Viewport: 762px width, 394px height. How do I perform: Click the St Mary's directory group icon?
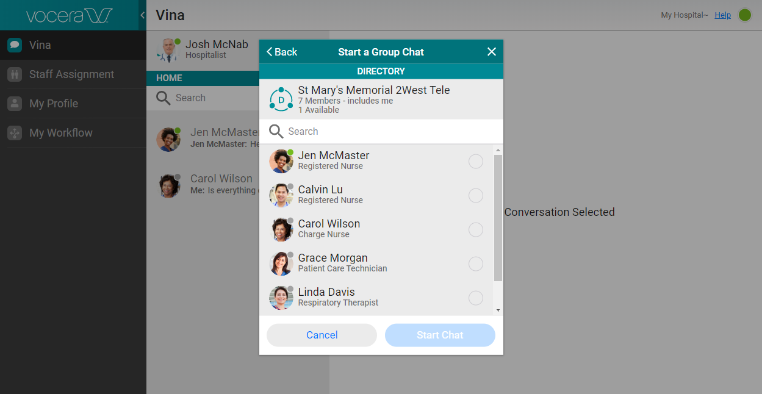coord(281,99)
